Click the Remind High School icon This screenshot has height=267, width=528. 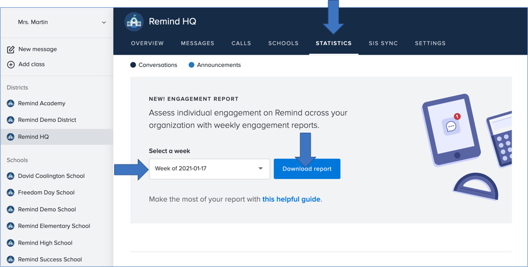click(x=10, y=243)
